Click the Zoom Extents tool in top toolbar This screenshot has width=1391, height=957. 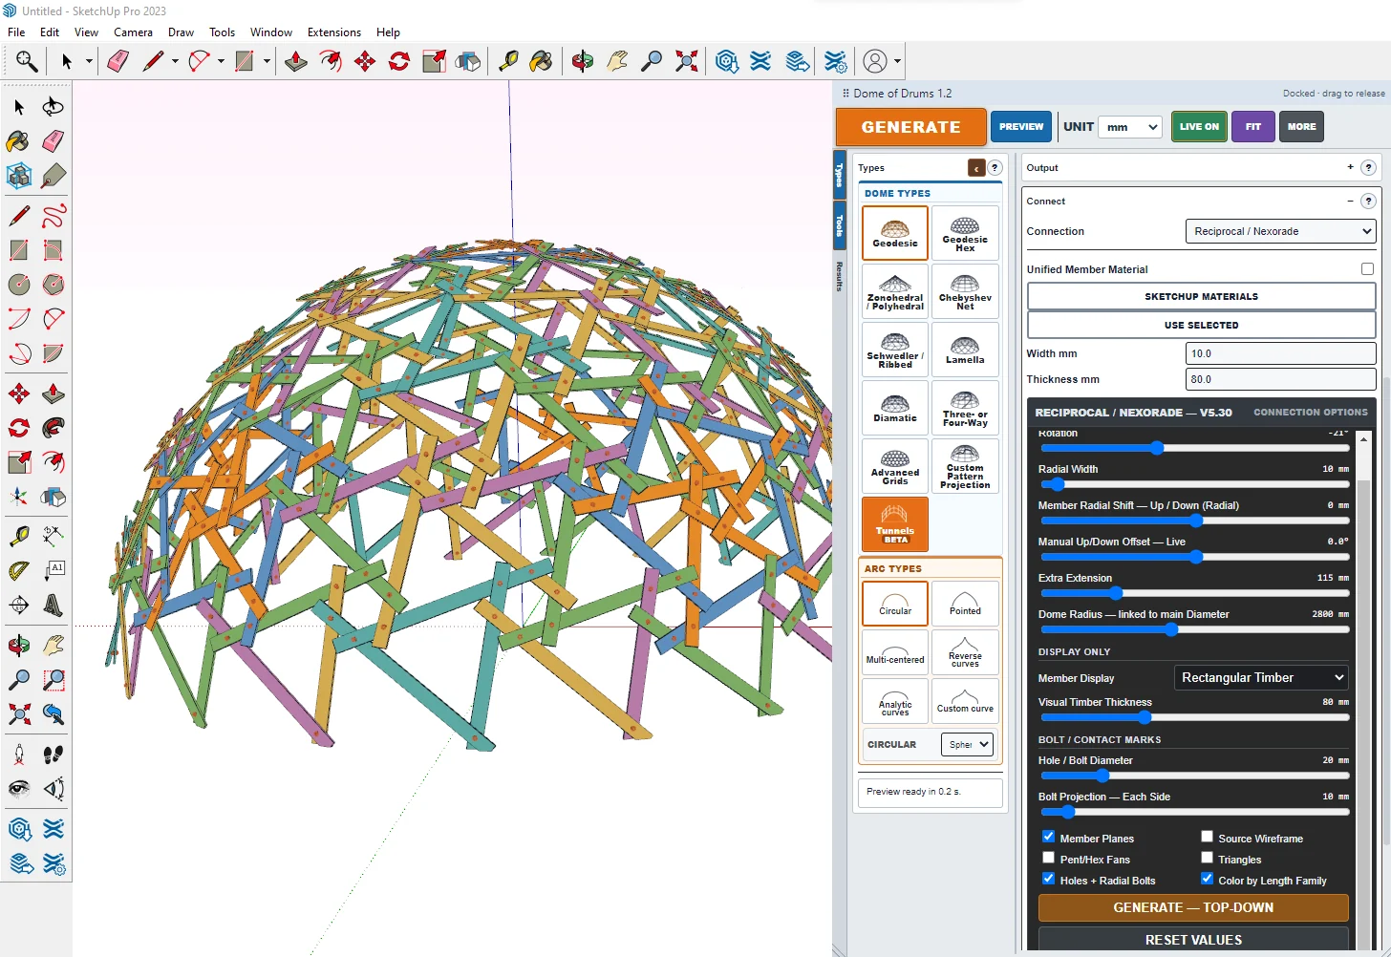[686, 61]
